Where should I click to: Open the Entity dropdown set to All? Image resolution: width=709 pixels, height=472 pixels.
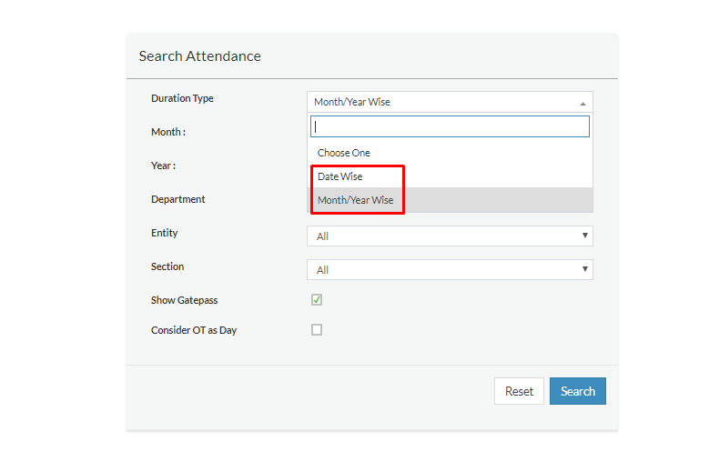450,236
